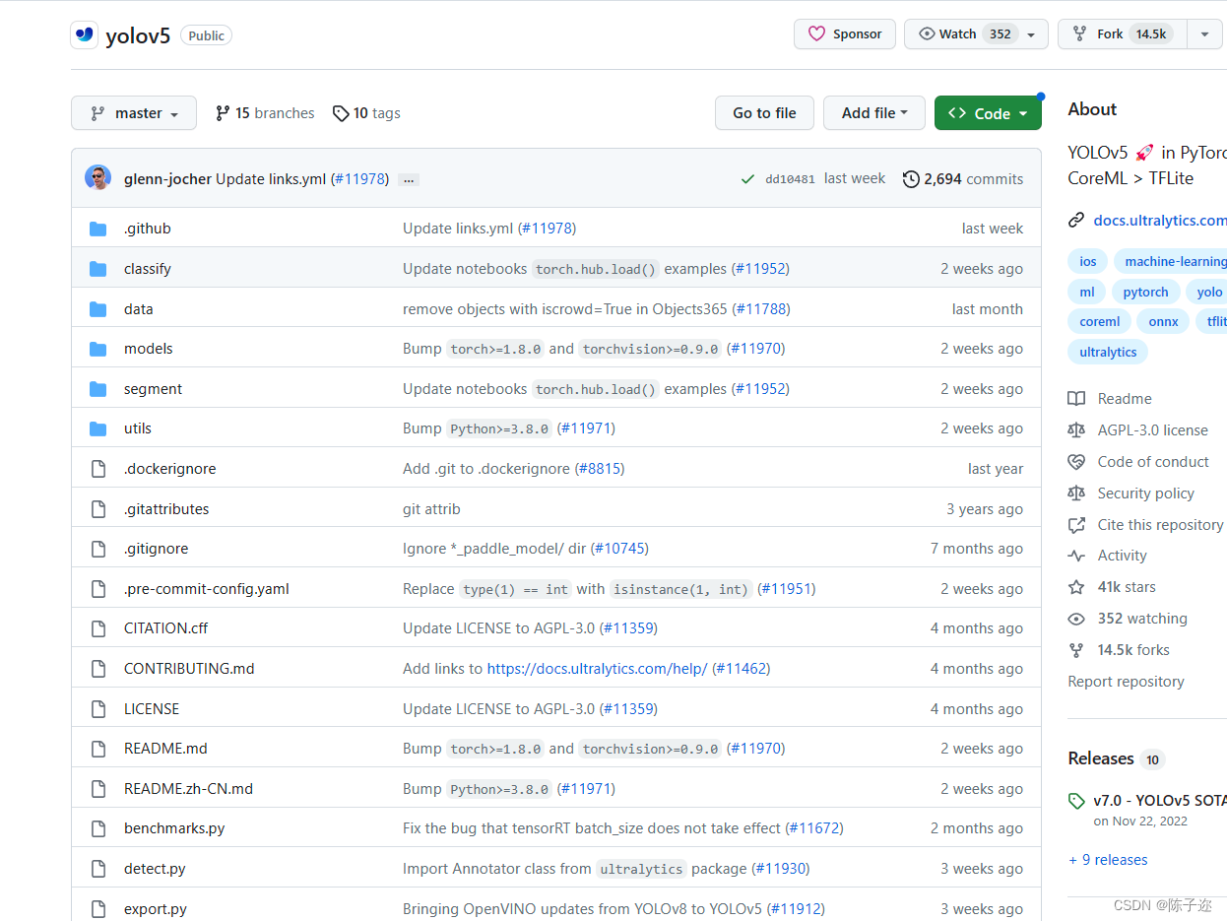Open the 2,694 commits link
1227x921 pixels.
coord(963,179)
